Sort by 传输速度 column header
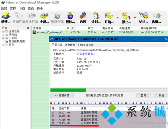 coord(128,28)
